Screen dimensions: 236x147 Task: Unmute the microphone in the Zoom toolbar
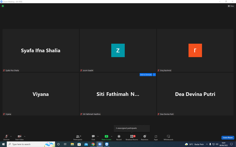tap(6, 137)
